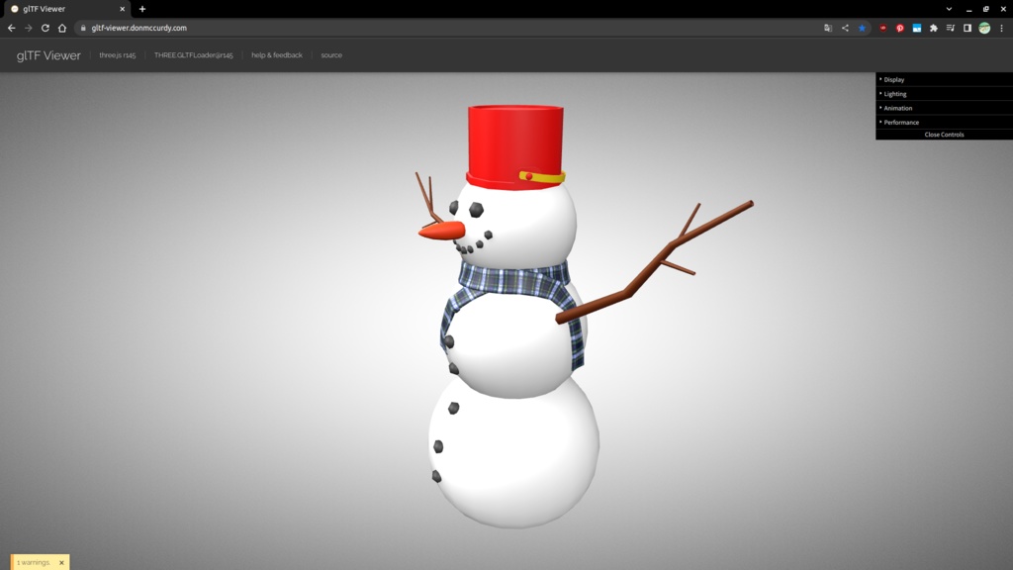The height and width of the screenshot is (570, 1013).
Task: Click the snowman's orange carrot nose
Action: coord(442,231)
